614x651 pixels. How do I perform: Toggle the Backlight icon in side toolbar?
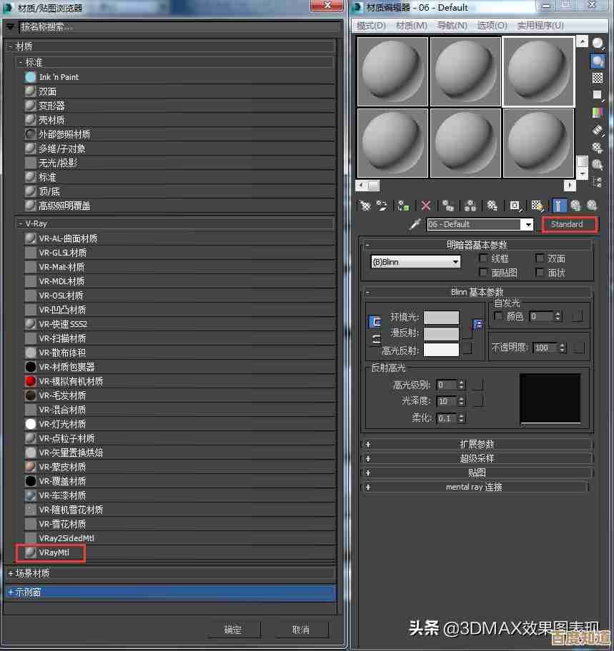pyautogui.click(x=598, y=61)
